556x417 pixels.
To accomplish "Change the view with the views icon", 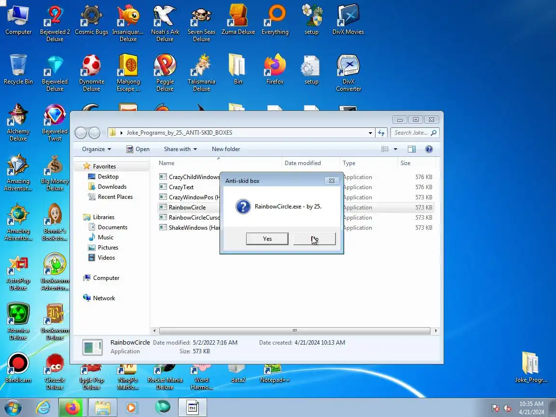I will coord(385,149).
